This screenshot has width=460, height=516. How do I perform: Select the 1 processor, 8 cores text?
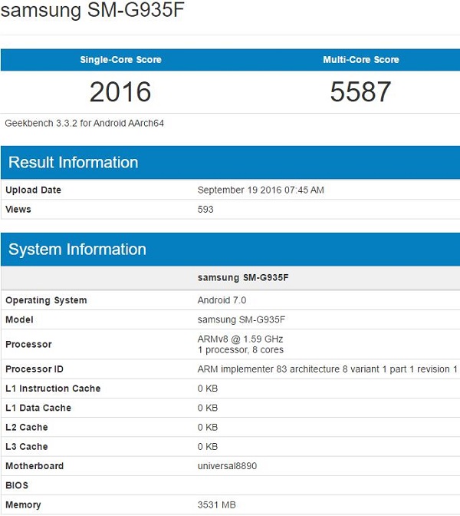(241, 349)
